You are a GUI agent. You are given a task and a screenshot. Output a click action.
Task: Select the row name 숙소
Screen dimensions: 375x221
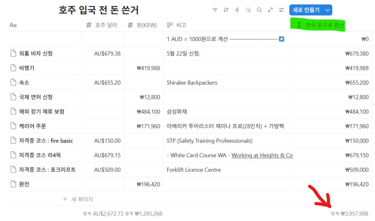pos(24,82)
